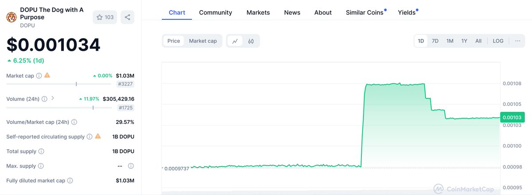532x195 pixels.
Task: Click the 29.57% volume ratio value
Action: pos(125,122)
